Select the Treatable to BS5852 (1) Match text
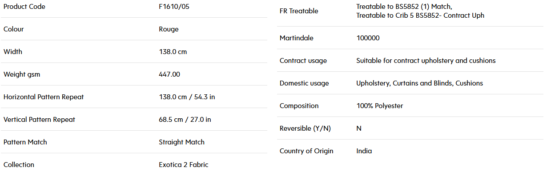Viewport: 547px width, 171px height. (404, 7)
